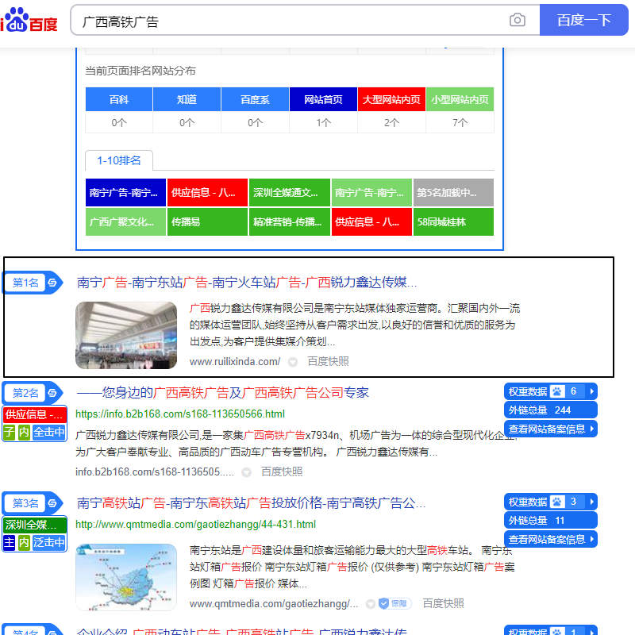Click the grey 第5名加载中 ranking tile

tap(453, 192)
